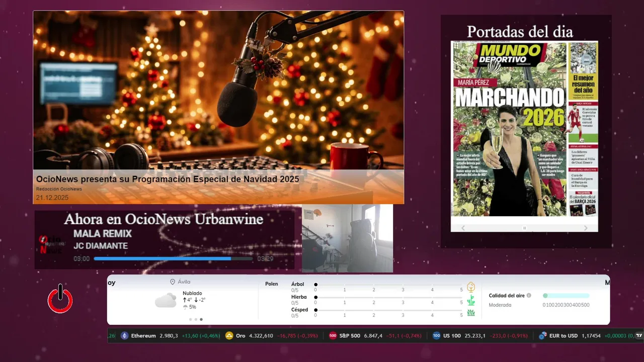Screen dimensions: 644x362
Task: Click the US 100 blue badge icon
Action: (436, 336)
